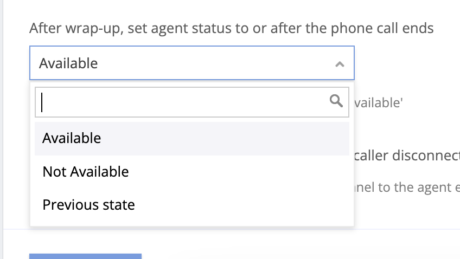Click the blue save button at the bottom
Viewport: 460px width, 259px height.
pyautogui.click(x=85, y=256)
